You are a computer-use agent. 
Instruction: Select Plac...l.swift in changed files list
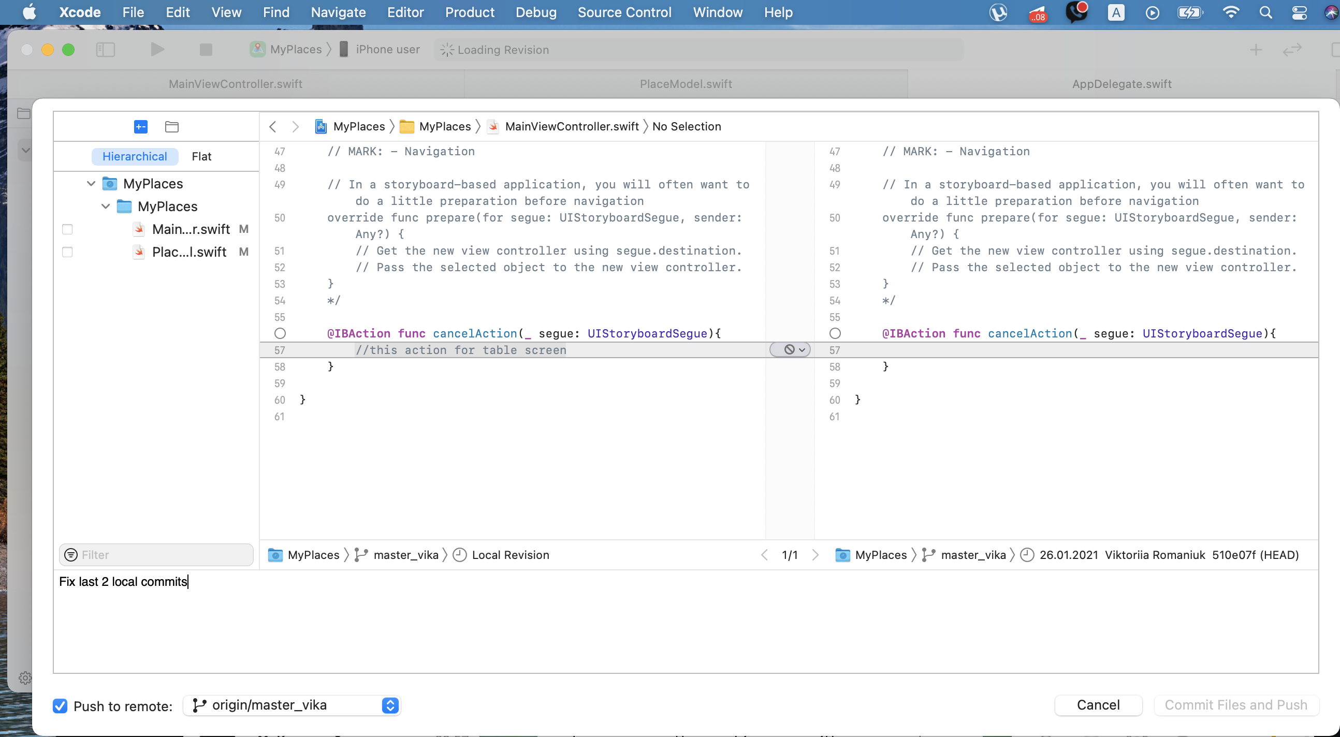click(190, 252)
